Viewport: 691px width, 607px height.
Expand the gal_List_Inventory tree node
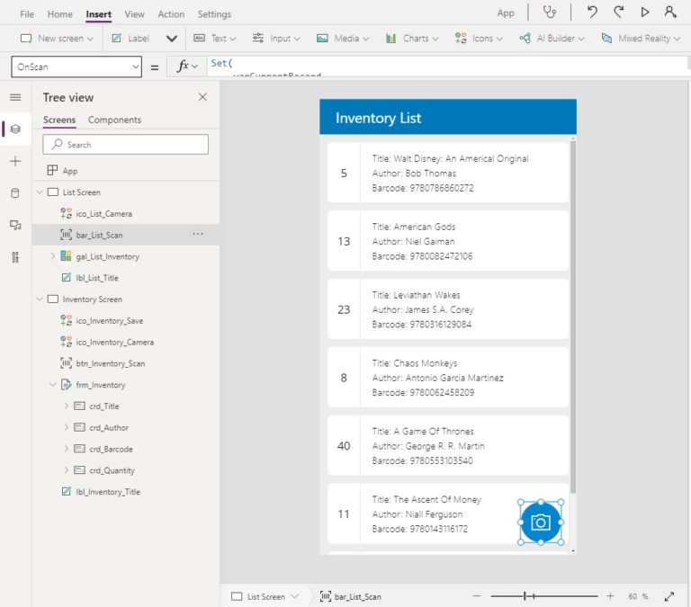coord(53,256)
